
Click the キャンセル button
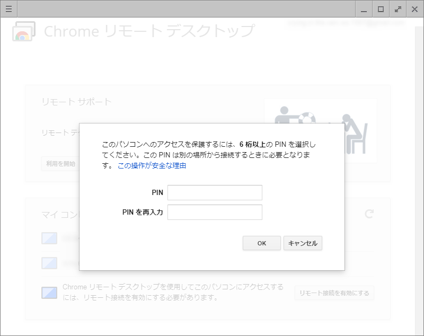(x=303, y=243)
